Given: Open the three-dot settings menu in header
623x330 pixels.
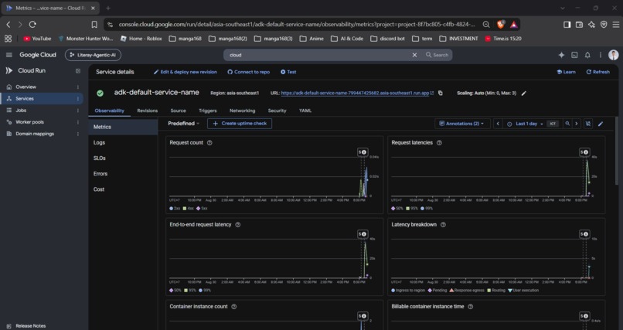Looking at the screenshot, I should coord(601,55).
